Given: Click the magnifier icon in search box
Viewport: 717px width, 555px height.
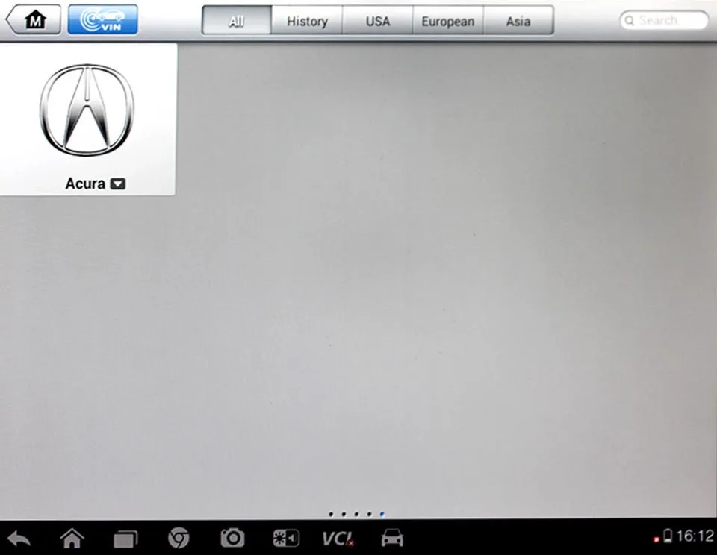Looking at the screenshot, I should pyautogui.click(x=630, y=21).
